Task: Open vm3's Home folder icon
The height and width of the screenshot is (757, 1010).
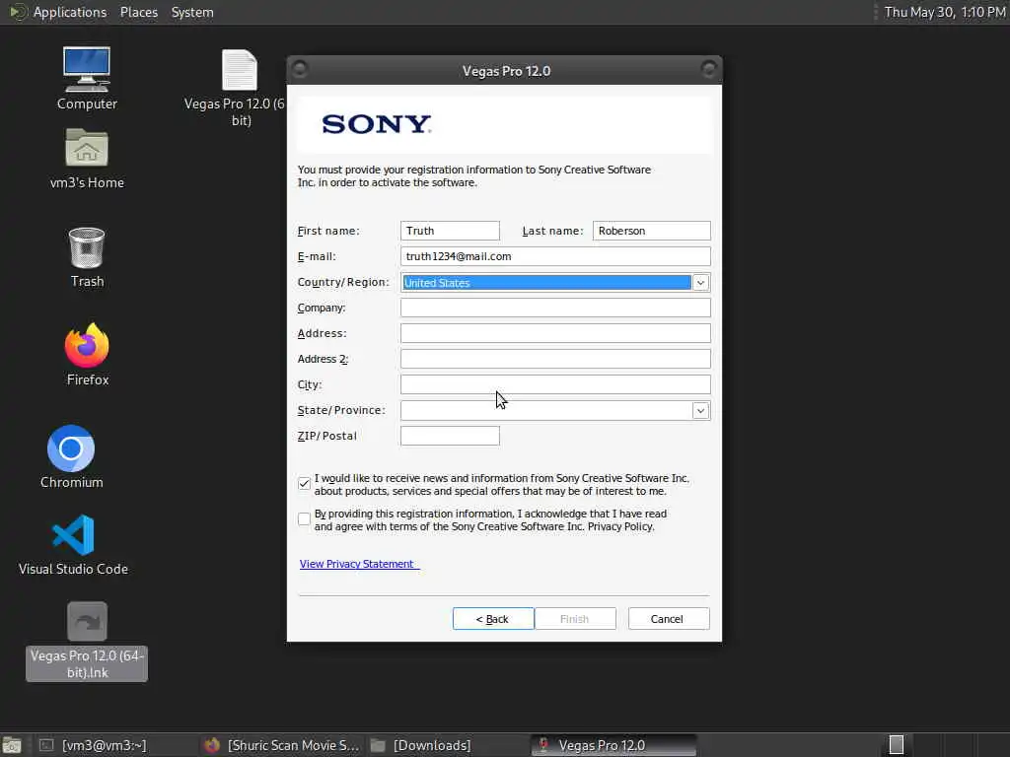Action: 87,159
